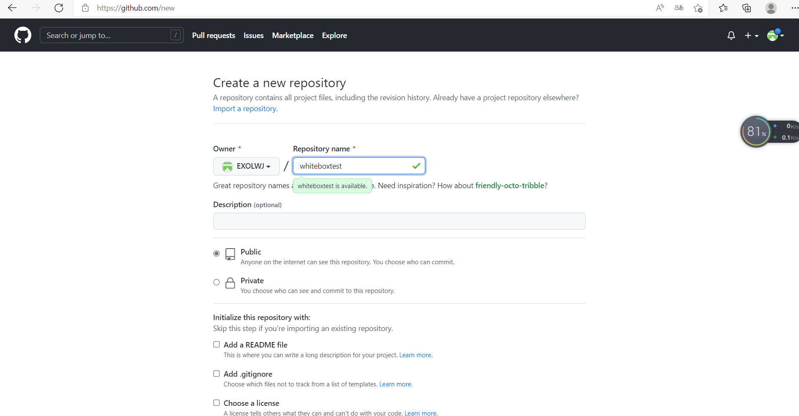Open the create new plus menu
799x416 pixels.
(x=752, y=36)
